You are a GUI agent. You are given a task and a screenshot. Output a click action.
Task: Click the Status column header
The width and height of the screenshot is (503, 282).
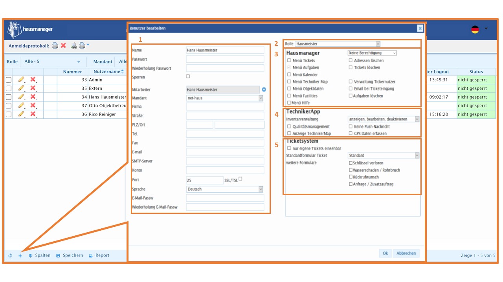coord(476,72)
